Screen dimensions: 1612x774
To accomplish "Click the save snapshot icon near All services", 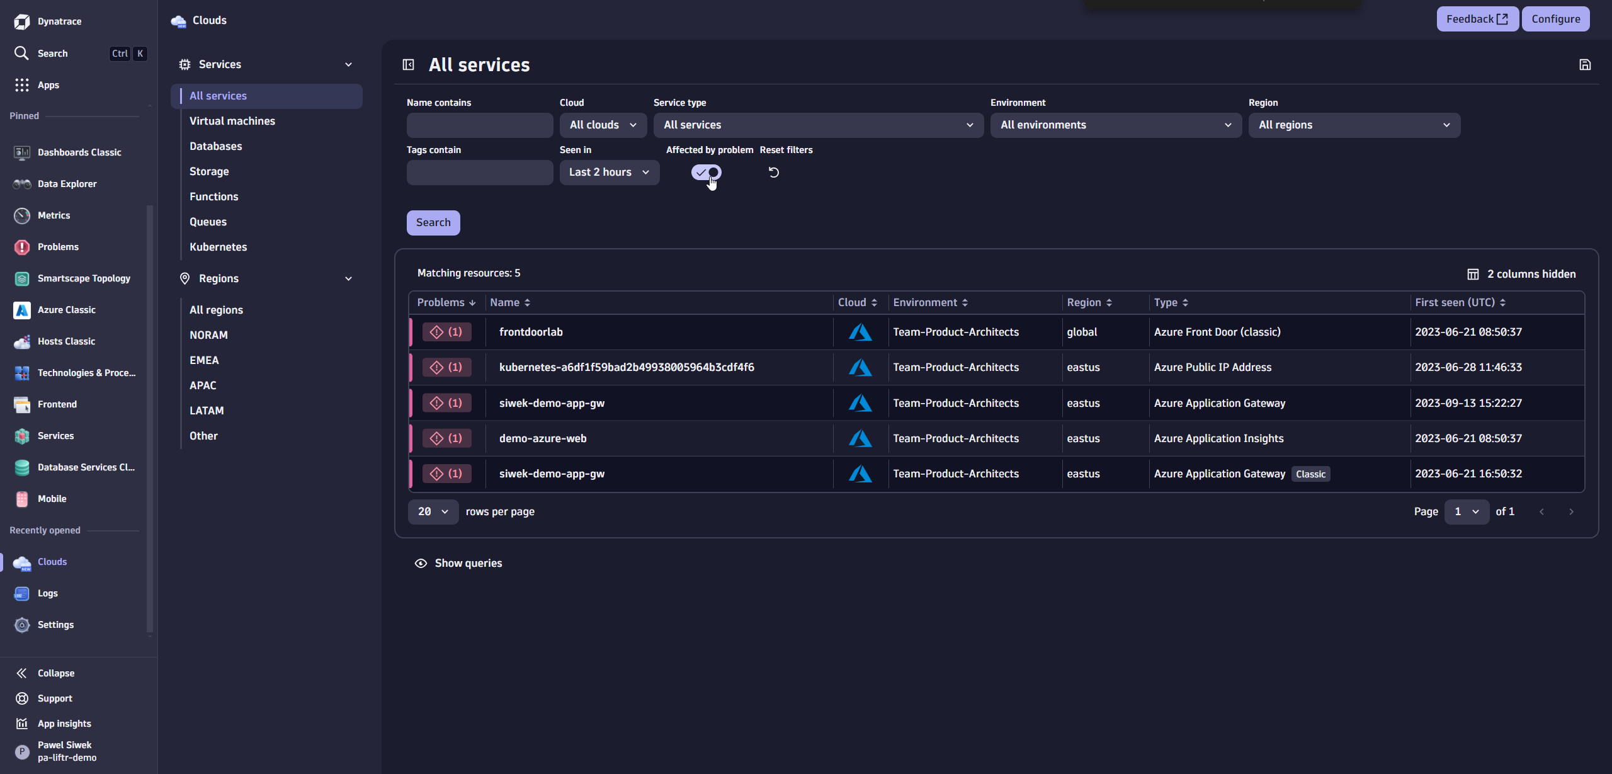I will tap(1585, 64).
